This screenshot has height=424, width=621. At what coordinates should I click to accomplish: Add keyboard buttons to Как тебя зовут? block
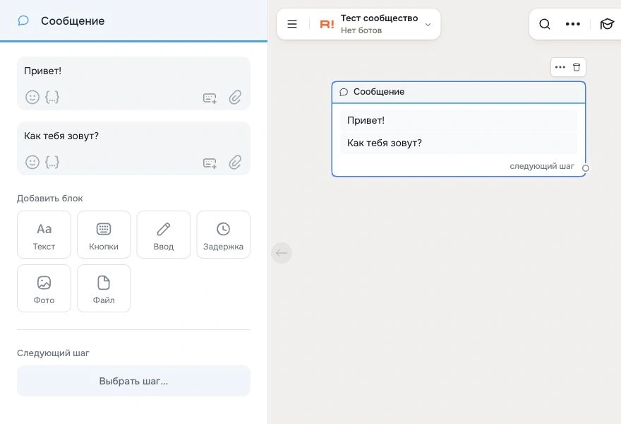click(210, 163)
